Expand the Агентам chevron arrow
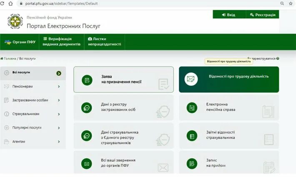This screenshot has height=177, width=296. point(59,142)
